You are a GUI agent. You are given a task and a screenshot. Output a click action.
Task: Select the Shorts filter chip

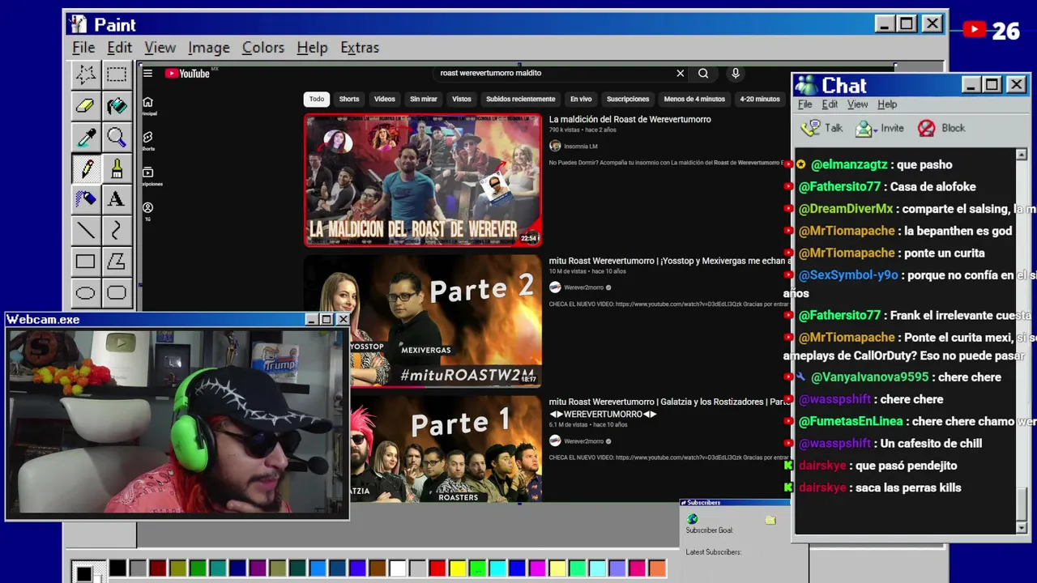coord(349,99)
